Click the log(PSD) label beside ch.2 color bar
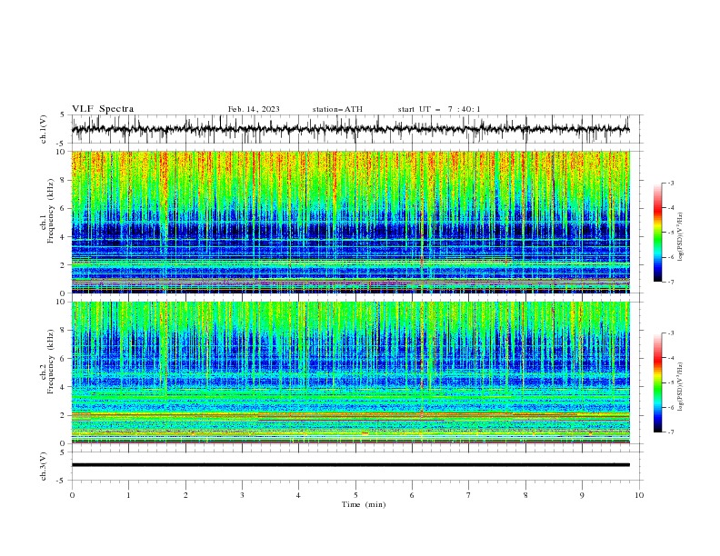This screenshot has width=720, height=556. (x=680, y=387)
